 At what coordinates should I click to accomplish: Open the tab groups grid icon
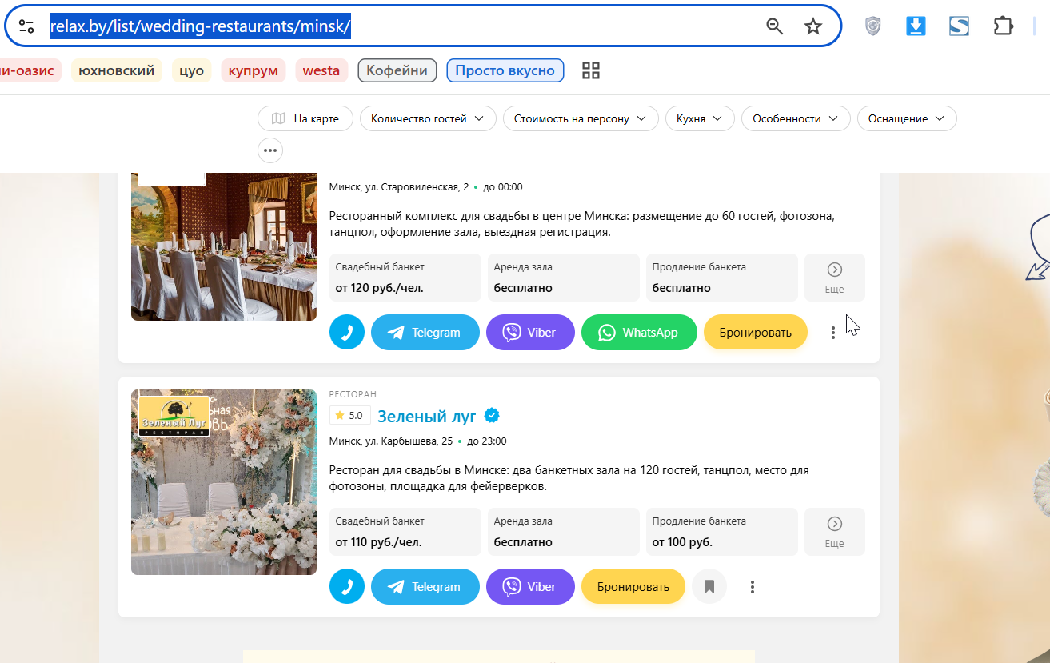[x=591, y=70]
